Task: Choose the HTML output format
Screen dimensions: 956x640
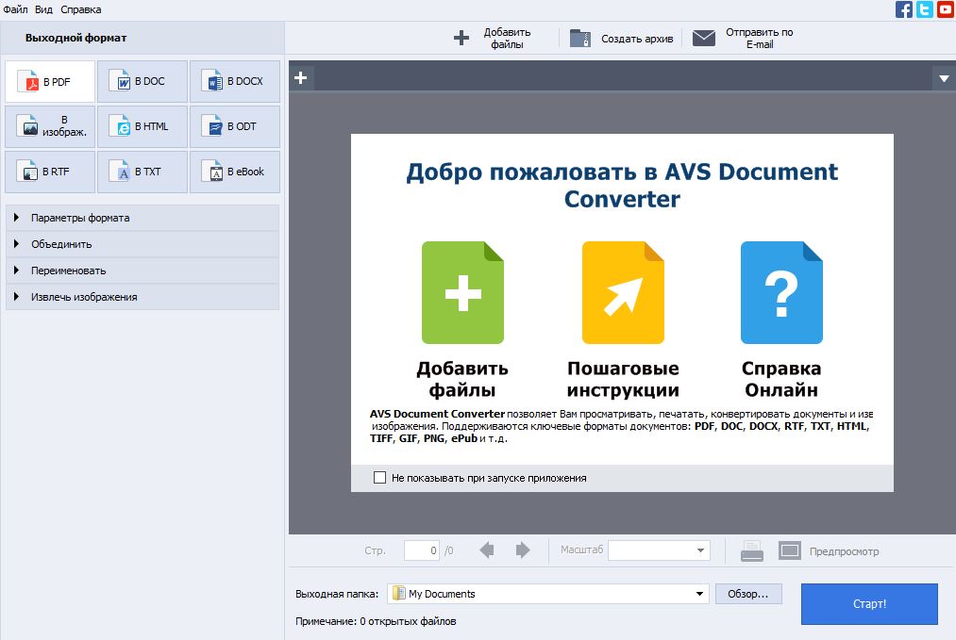Action: click(x=143, y=126)
